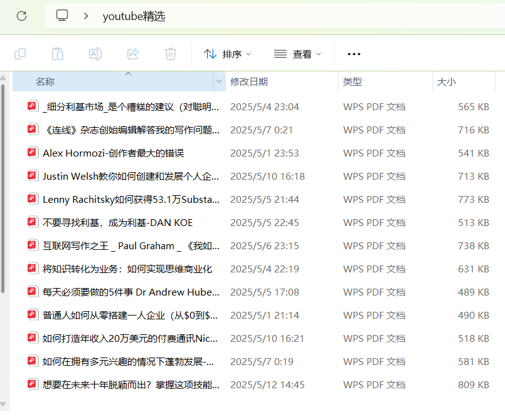Click the Copy icon in toolbar
The image size is (505, 417).
pos(20,54)
